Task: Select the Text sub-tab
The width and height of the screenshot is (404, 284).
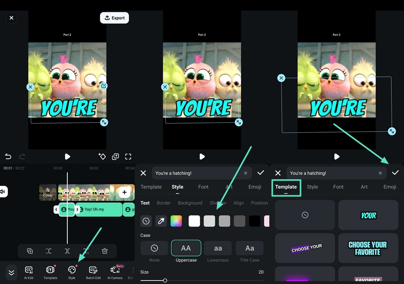Action: click(145, 203)
